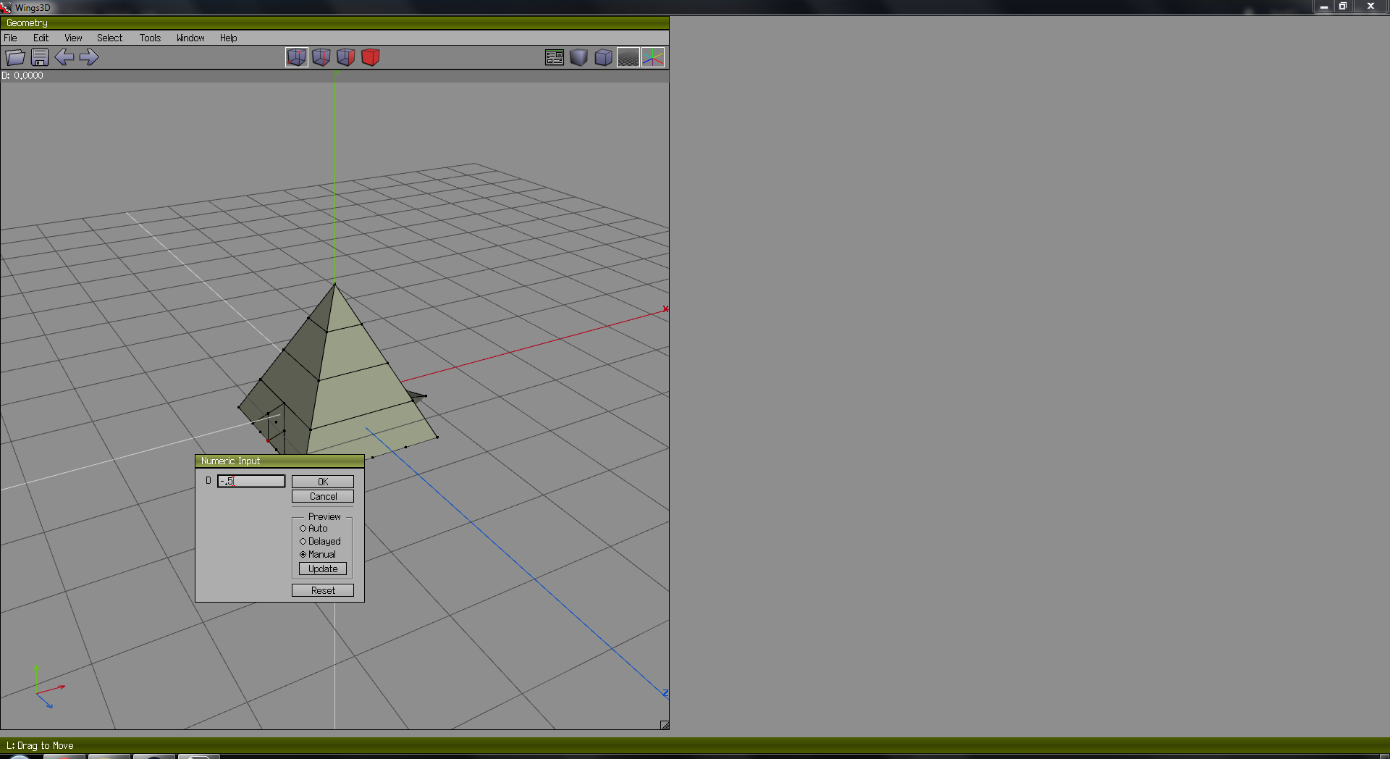The height and width of the screenshot is (759, 1390).
Task: Click the Geometry window corner resize grip
Action: tap(665, 725)
